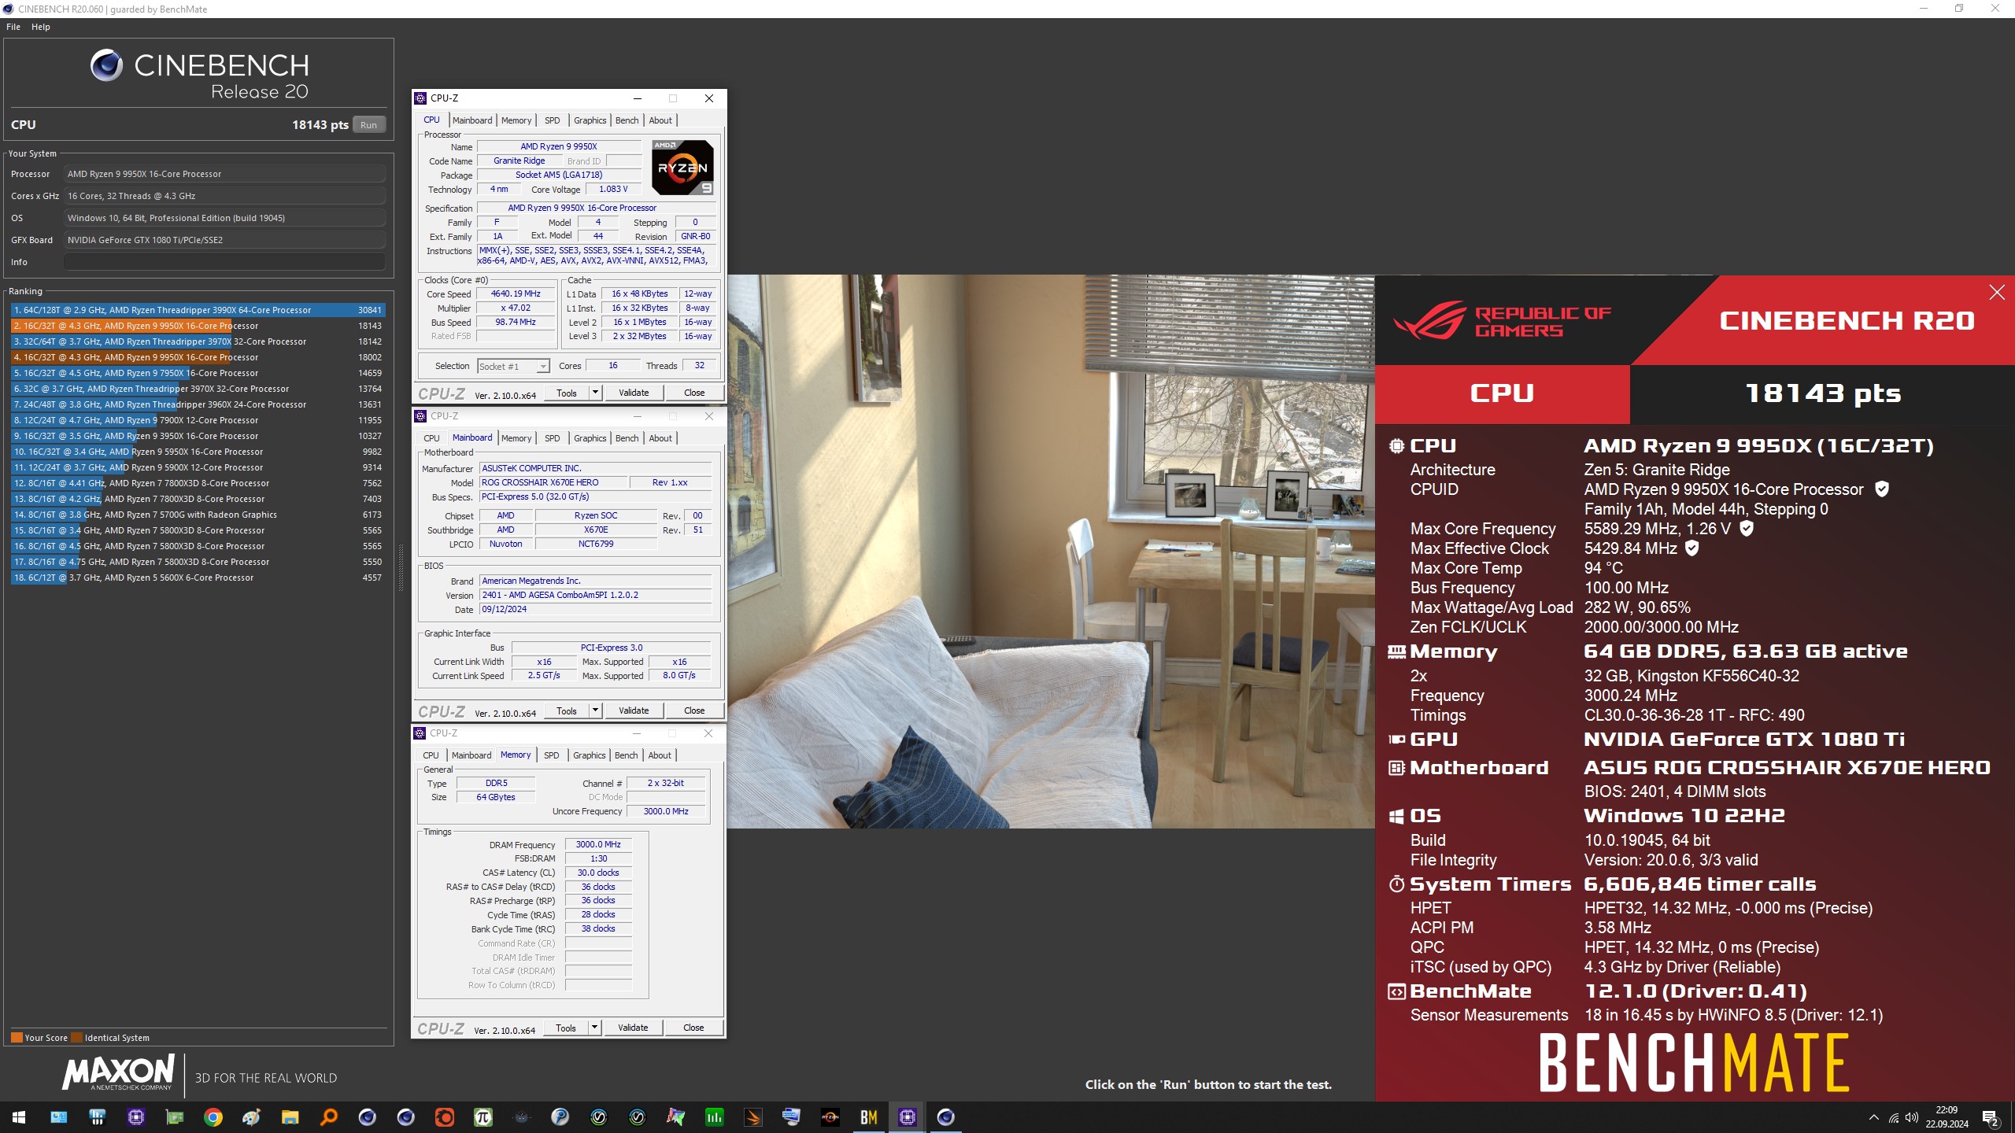Click the 18143 pts score in BenchMate panel
The height and width of the screenshot is (1133, 2015).
coord(1822,393)
